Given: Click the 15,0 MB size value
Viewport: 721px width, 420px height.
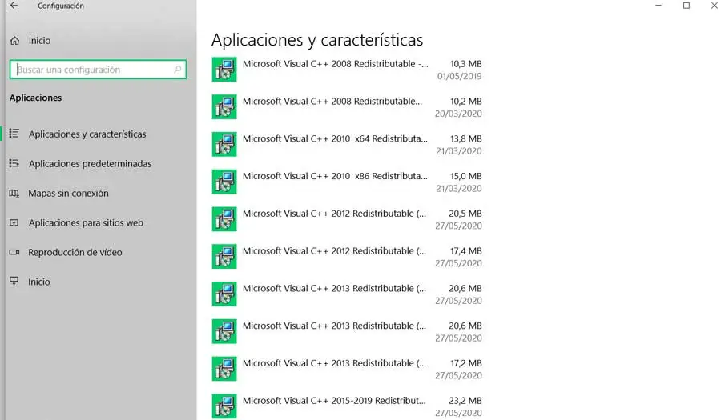Looking at the screenshot, I should (x=465, y=176).
